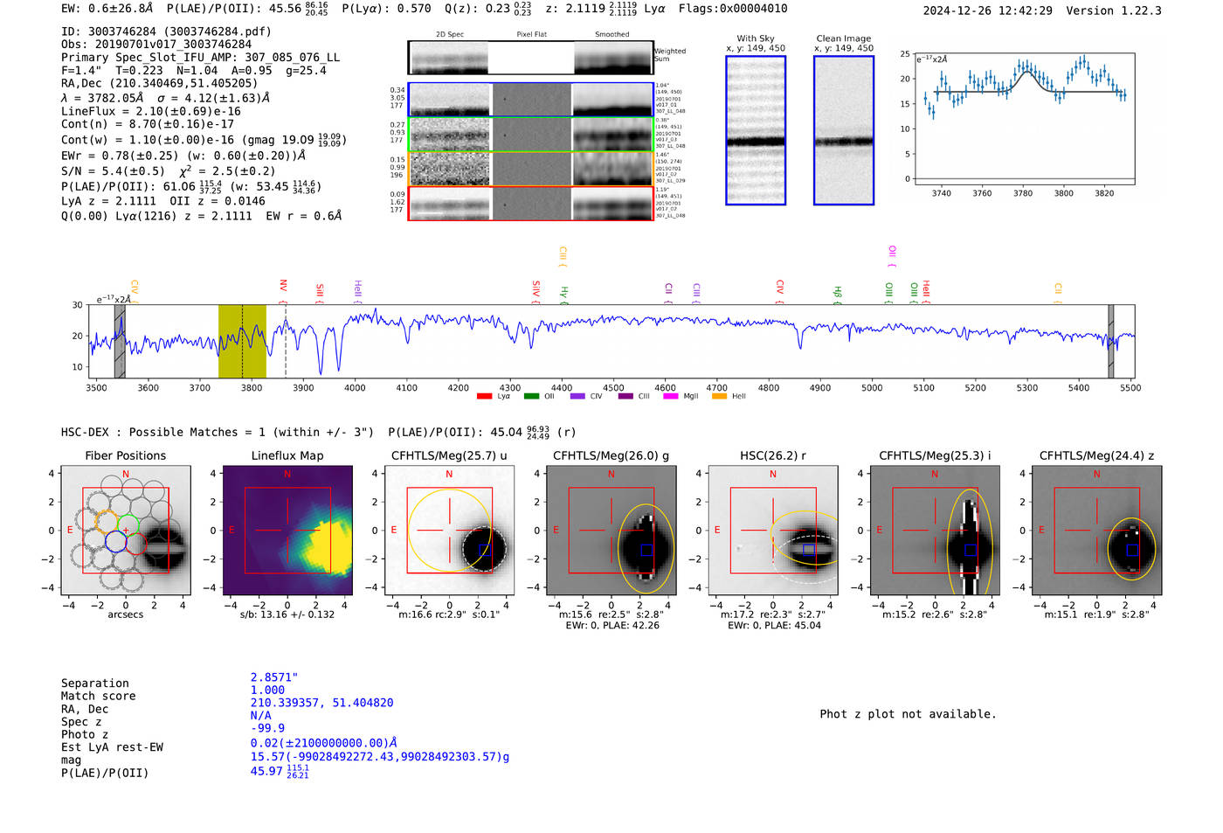The image size is (1223, 833).
Task: Click the Separation value 2.8571"
Action: click(274, 677)
